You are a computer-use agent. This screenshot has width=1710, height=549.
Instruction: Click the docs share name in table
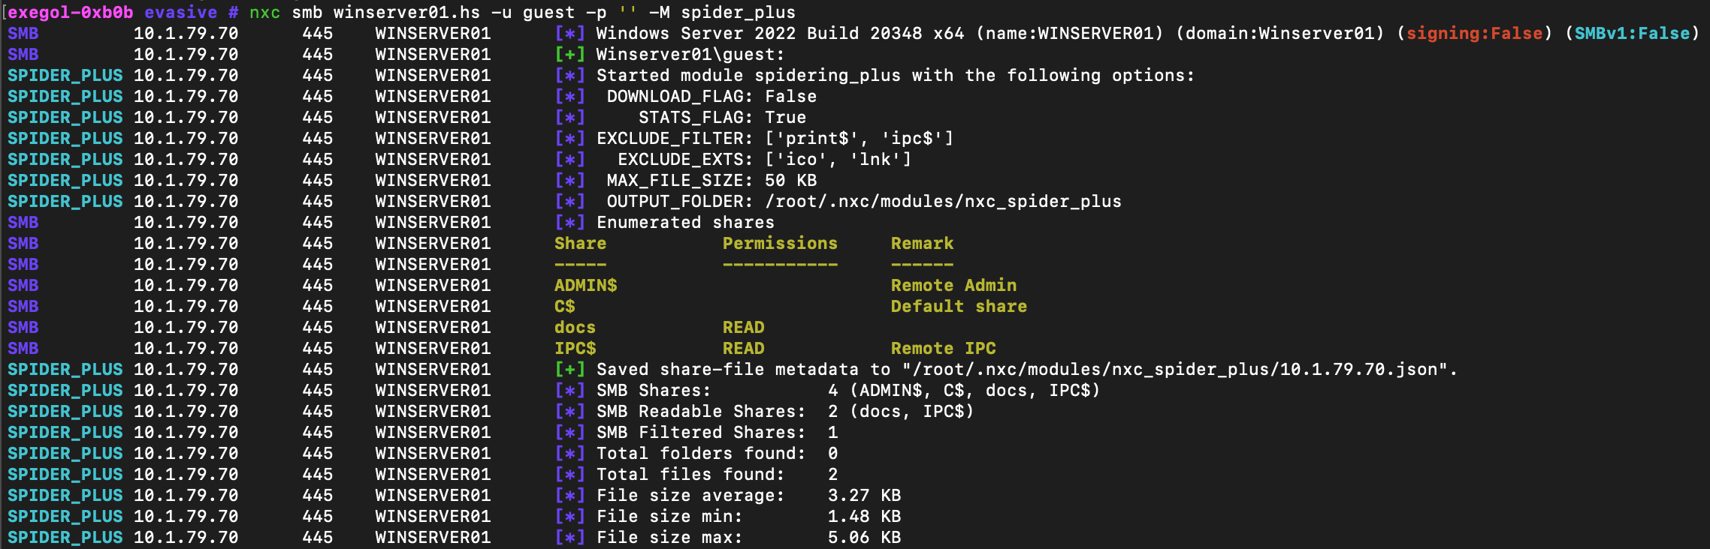pyautogui.click(x=575, y=327)
